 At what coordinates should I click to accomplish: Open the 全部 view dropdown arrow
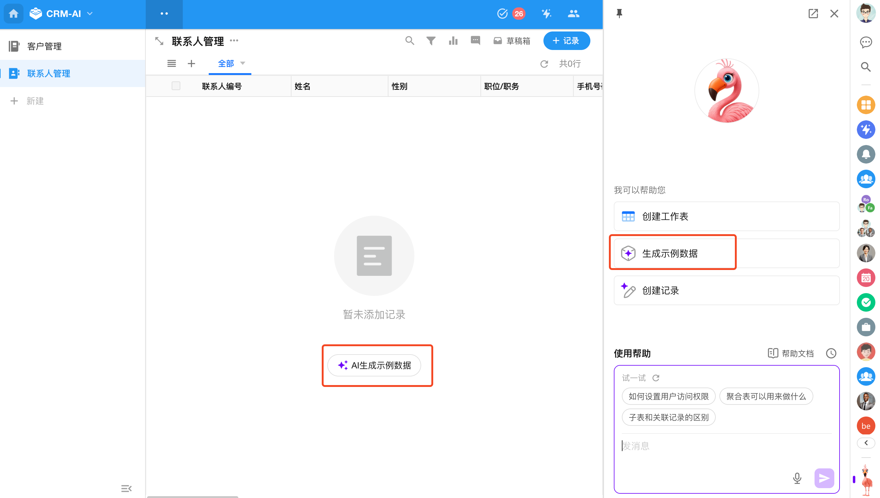click(243, 63)
